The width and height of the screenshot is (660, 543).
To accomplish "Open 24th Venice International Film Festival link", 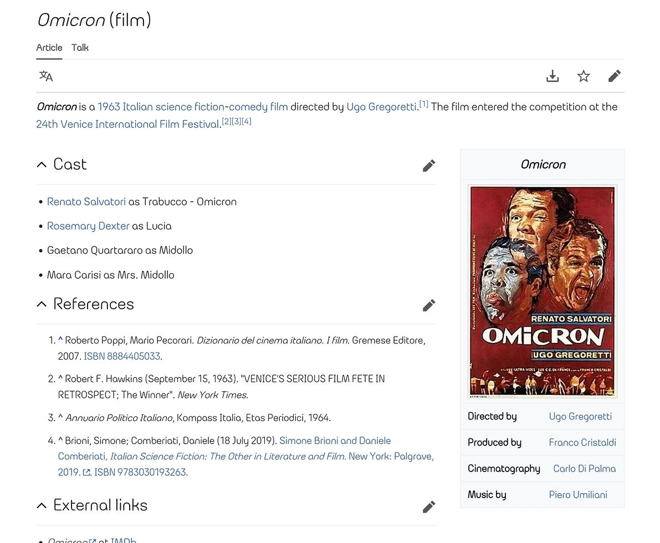I will pyautogui.click(x=128, y=124).
